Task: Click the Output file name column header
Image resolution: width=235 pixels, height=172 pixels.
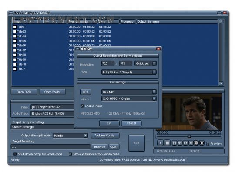Action: coord(177,22)
